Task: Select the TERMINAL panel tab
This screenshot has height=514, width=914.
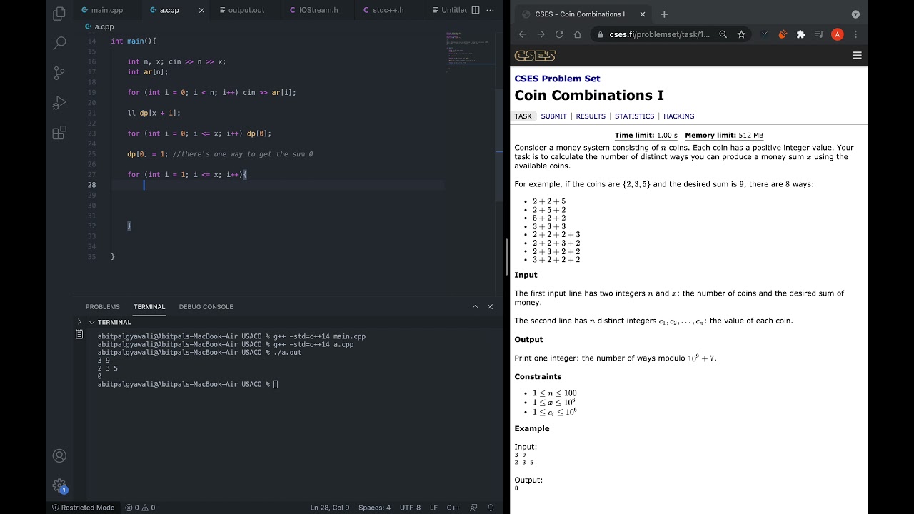Action: (149, 306)
